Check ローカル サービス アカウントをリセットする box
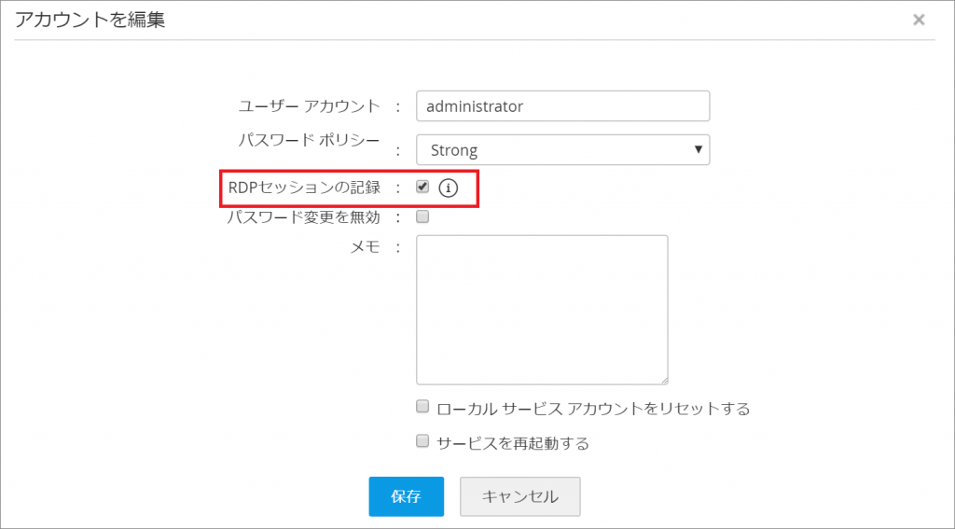 tap(422, 407)
